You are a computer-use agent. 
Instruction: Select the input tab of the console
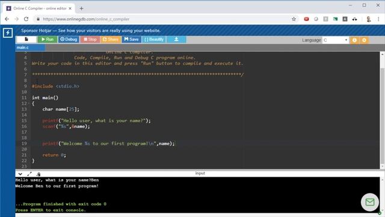[200, 173]
